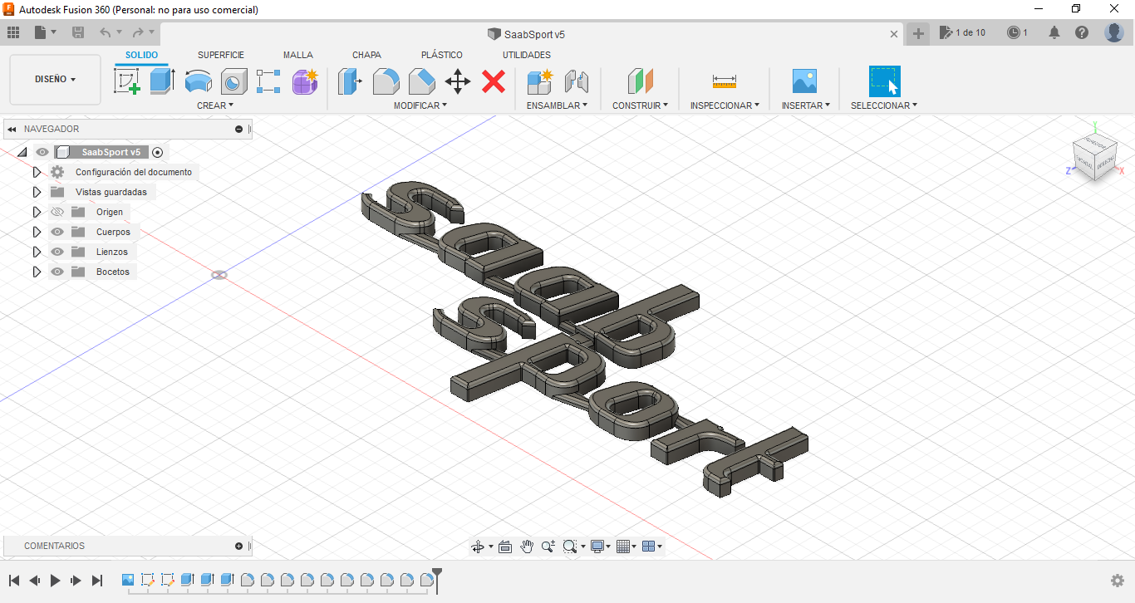
Task: Play the timeline animation
Action: [56, 581]
